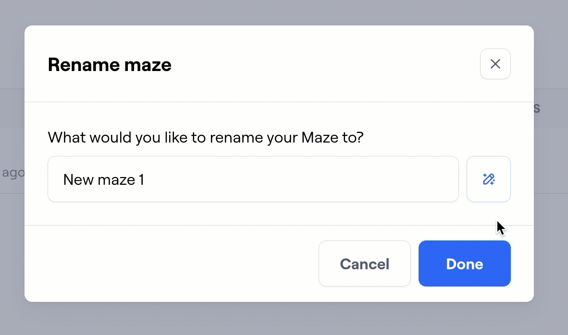Click empty space right of 'New maze 1'
This screenshot has height=335, width=568.
(x=298, y=179)
